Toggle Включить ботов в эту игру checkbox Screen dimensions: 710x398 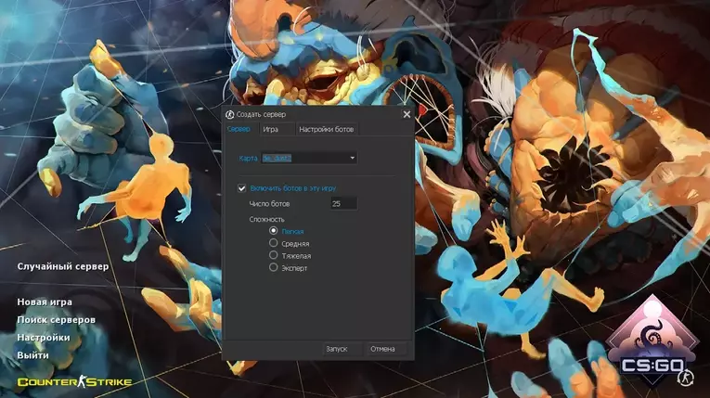[242, 188]
